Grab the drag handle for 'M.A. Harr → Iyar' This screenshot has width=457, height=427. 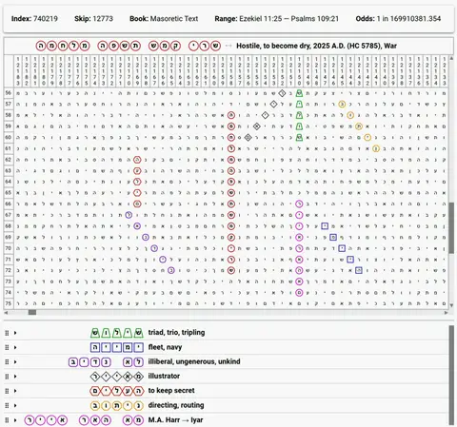point(7,420)
